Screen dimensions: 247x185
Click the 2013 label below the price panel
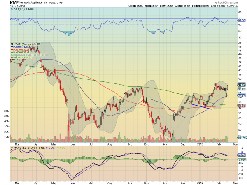(200, 144)
